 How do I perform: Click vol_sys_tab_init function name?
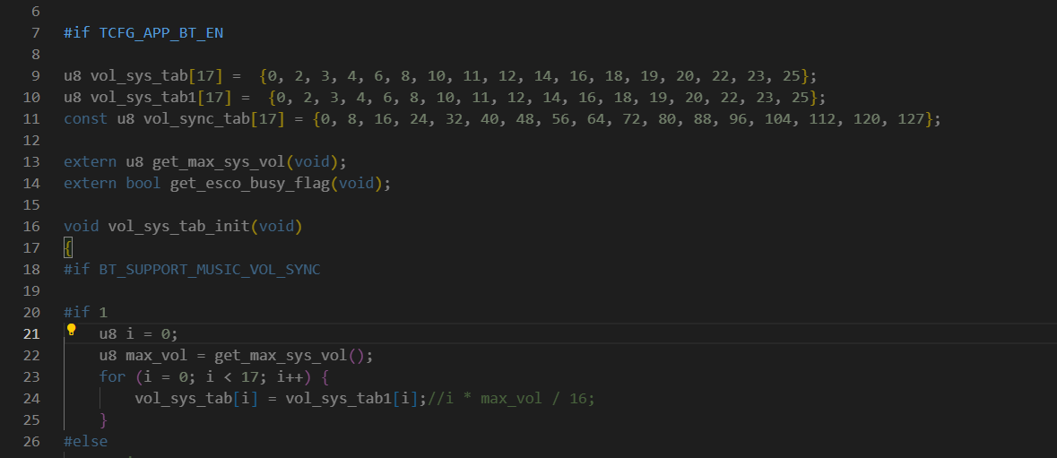coord(178,226)
